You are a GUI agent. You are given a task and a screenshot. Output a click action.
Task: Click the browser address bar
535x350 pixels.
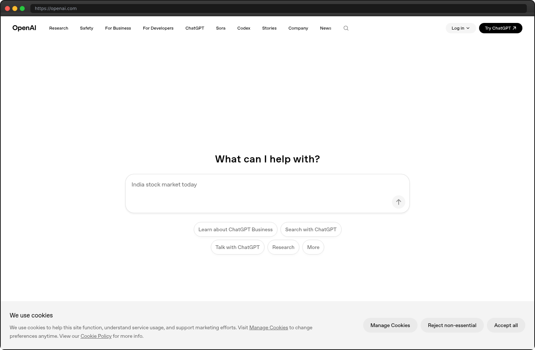148,8
